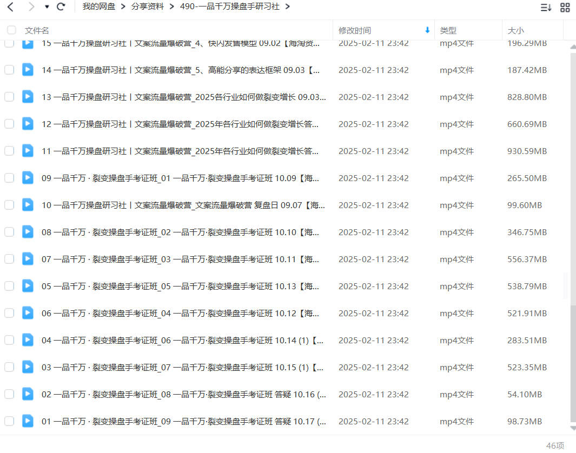Check the box for file 03
576x453 pixels.
click(9, 367)
